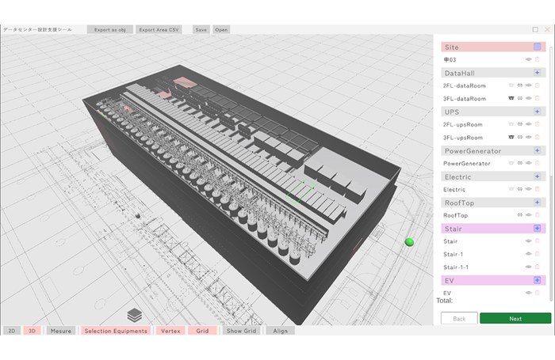Activate Vertex editing mode
Screen dimensions: 555x360
click(170, 331)
